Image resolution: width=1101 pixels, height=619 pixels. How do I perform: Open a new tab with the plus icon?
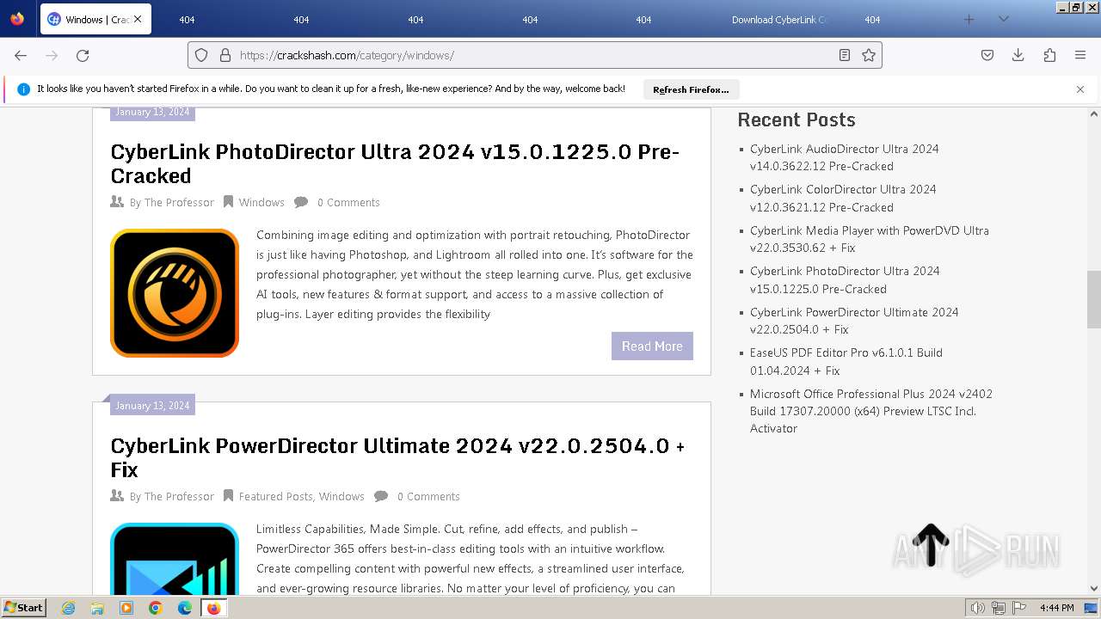coord(969,19)
